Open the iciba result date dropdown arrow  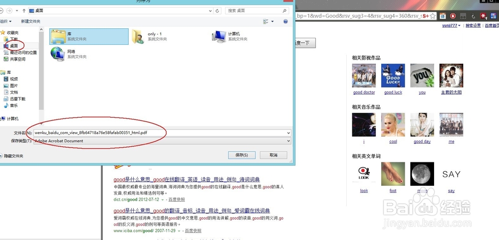tap(179, 231)
